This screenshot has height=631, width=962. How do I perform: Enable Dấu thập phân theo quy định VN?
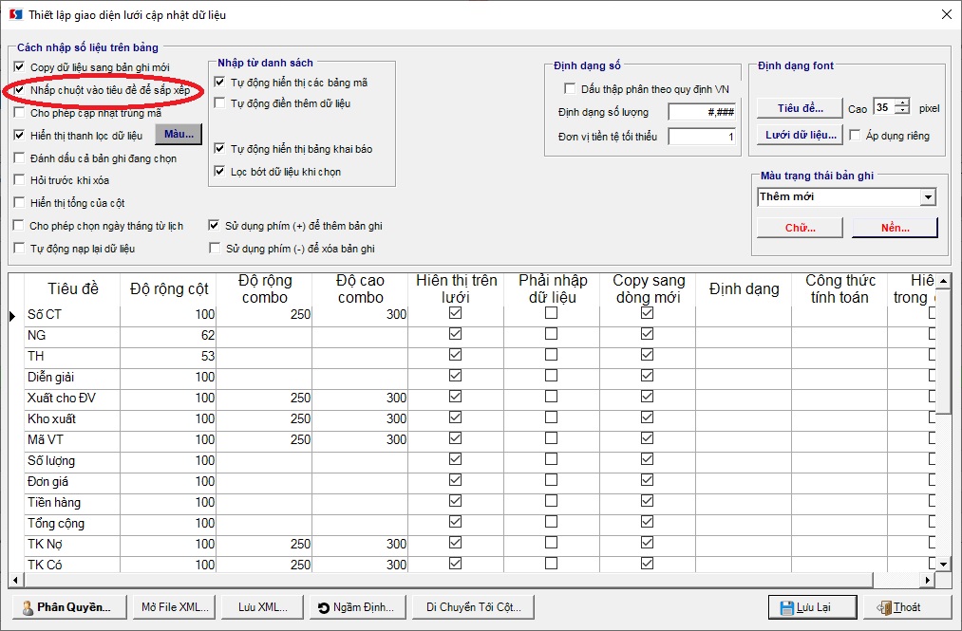(570, 89)
